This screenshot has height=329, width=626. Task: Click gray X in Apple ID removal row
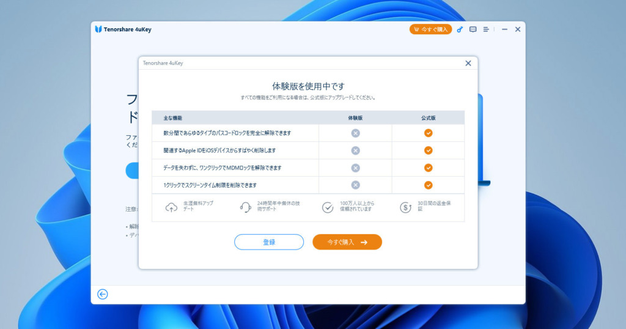coord(355,150)
